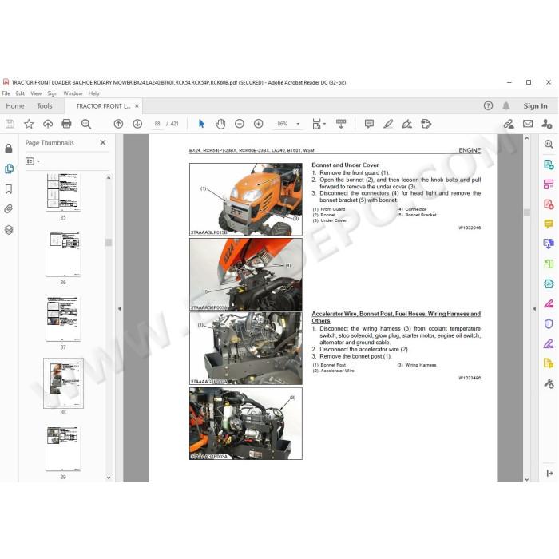Viewport: 559px width, 559px height.
Task: Close the TRACTOR FRONT L... document tab
Action: click(137, 106)
